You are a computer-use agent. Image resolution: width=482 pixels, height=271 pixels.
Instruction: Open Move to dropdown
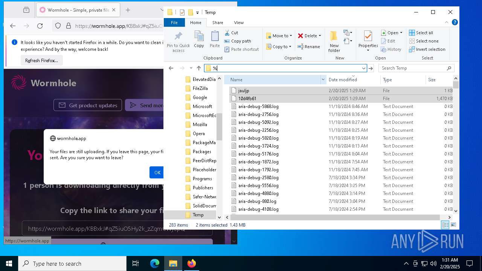[279, 36]
